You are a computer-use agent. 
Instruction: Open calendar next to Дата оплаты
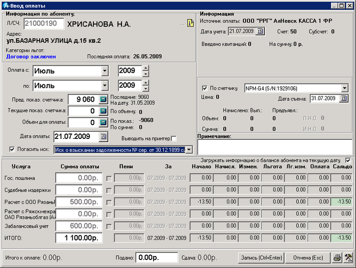click(x=103, y=136)
